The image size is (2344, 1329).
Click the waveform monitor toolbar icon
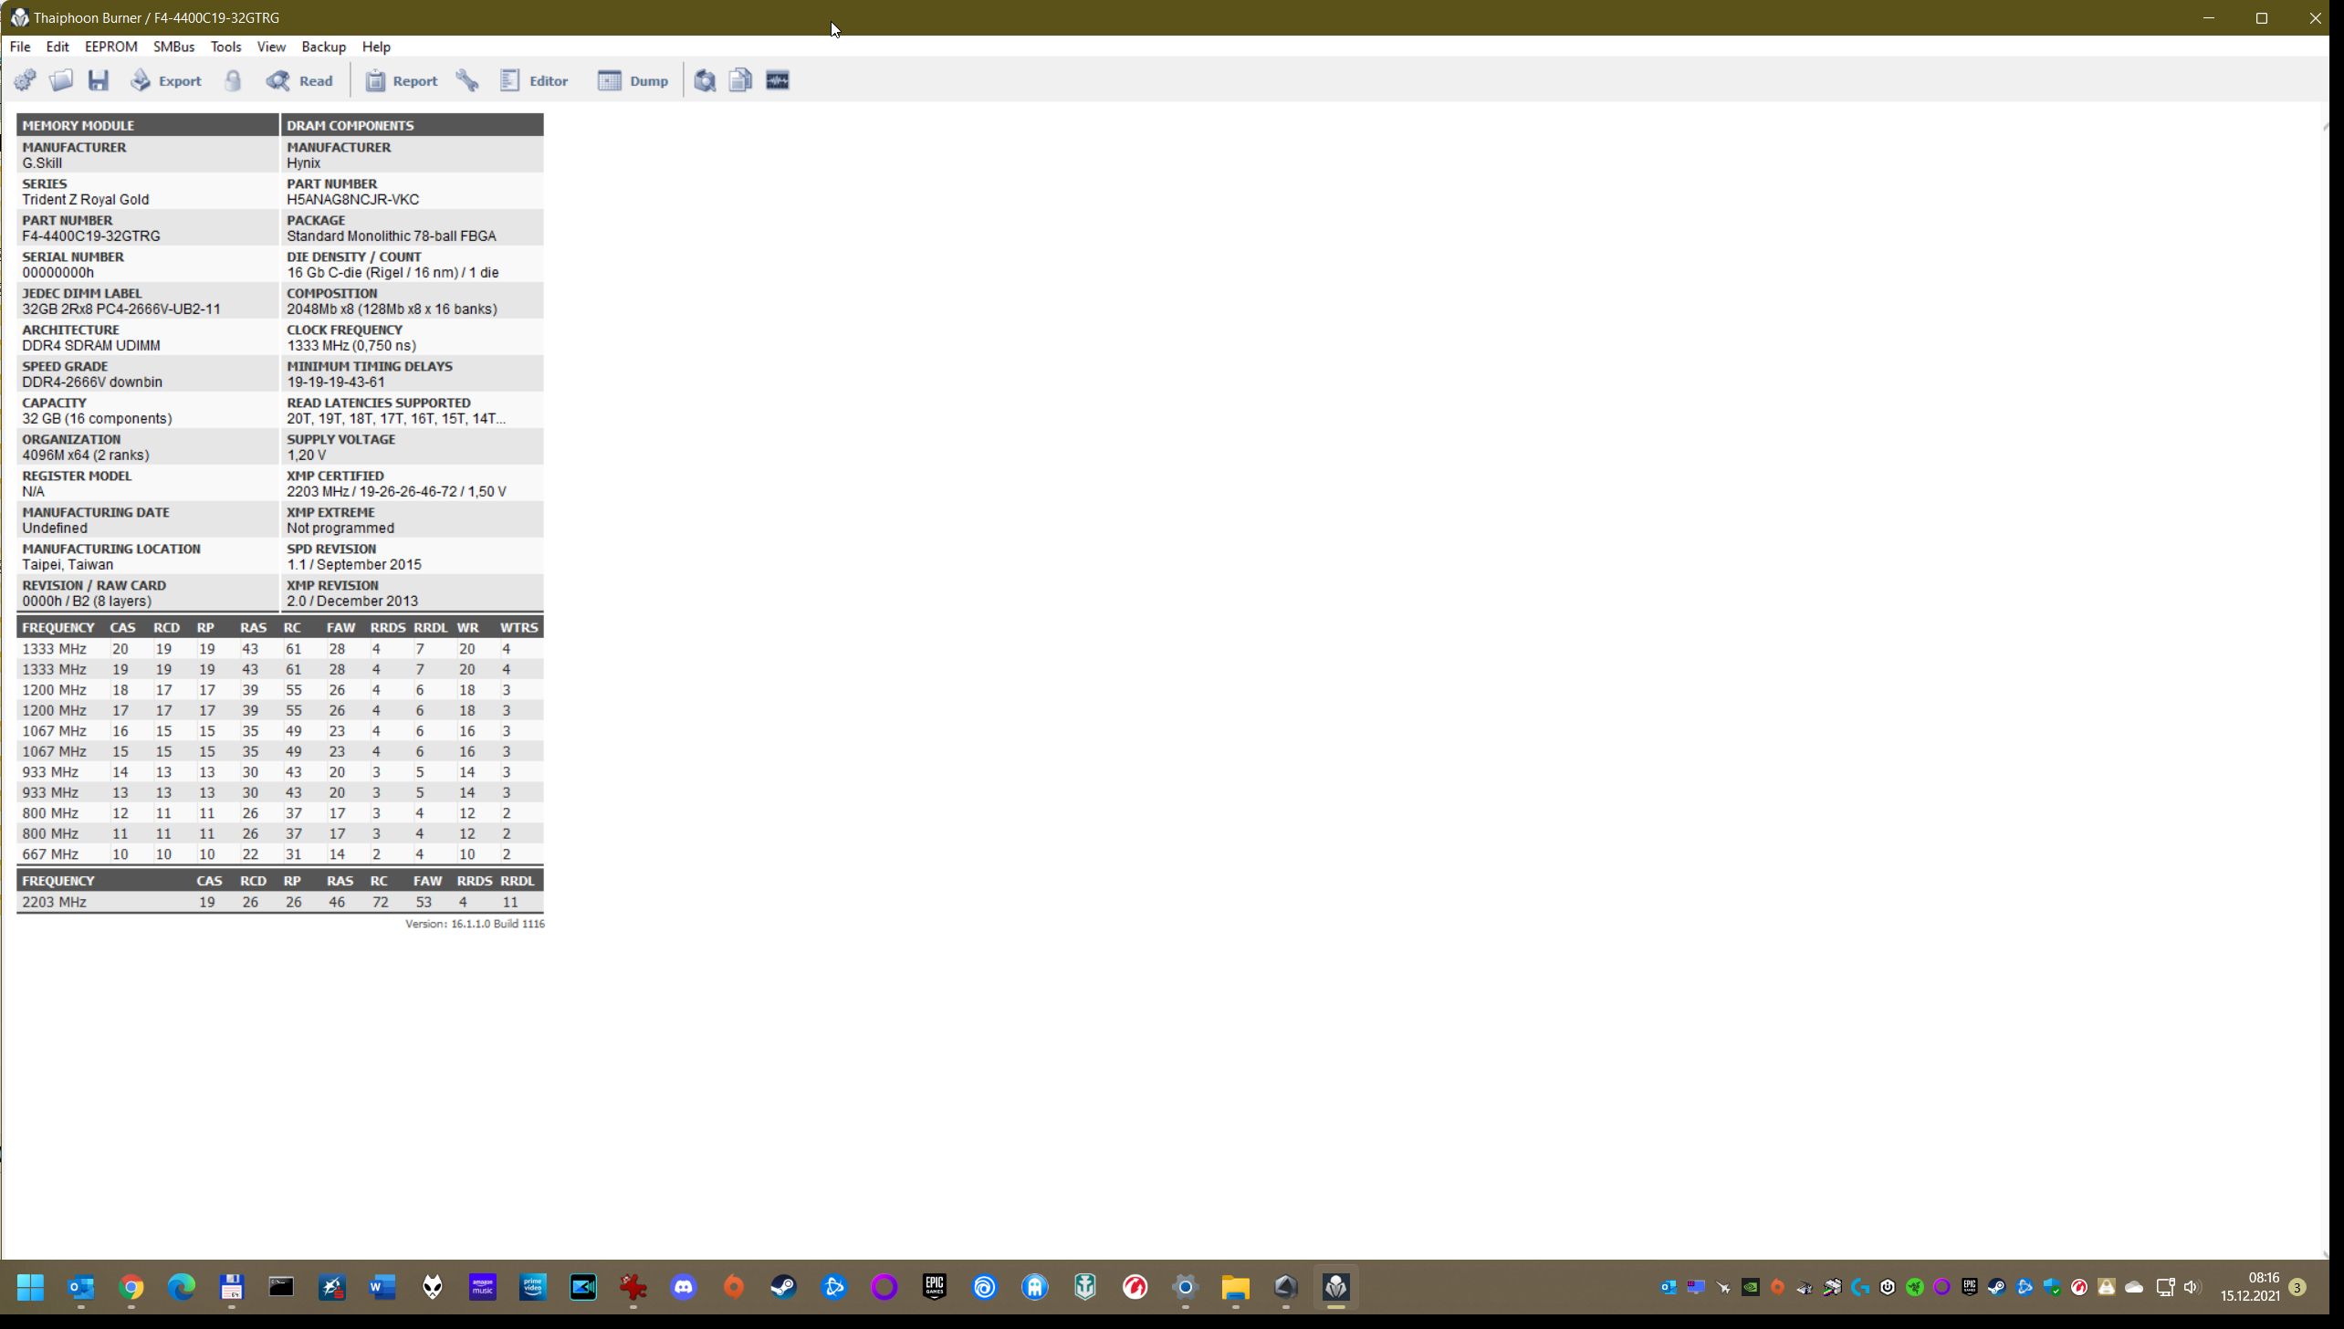point(777,80)
